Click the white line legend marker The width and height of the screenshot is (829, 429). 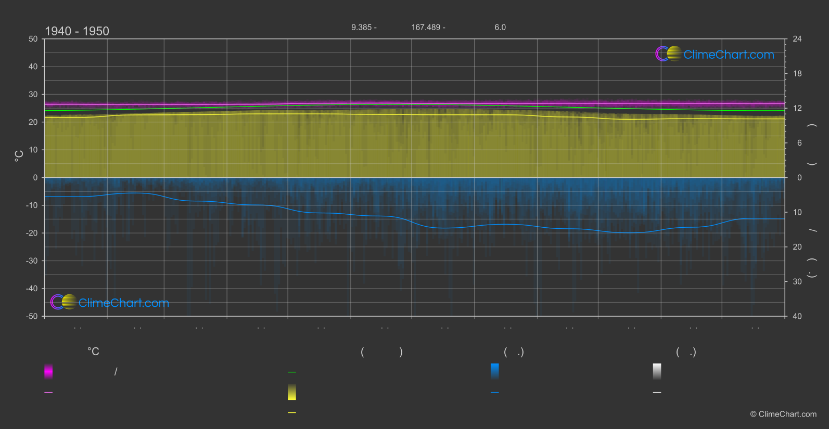coord(657,393)
